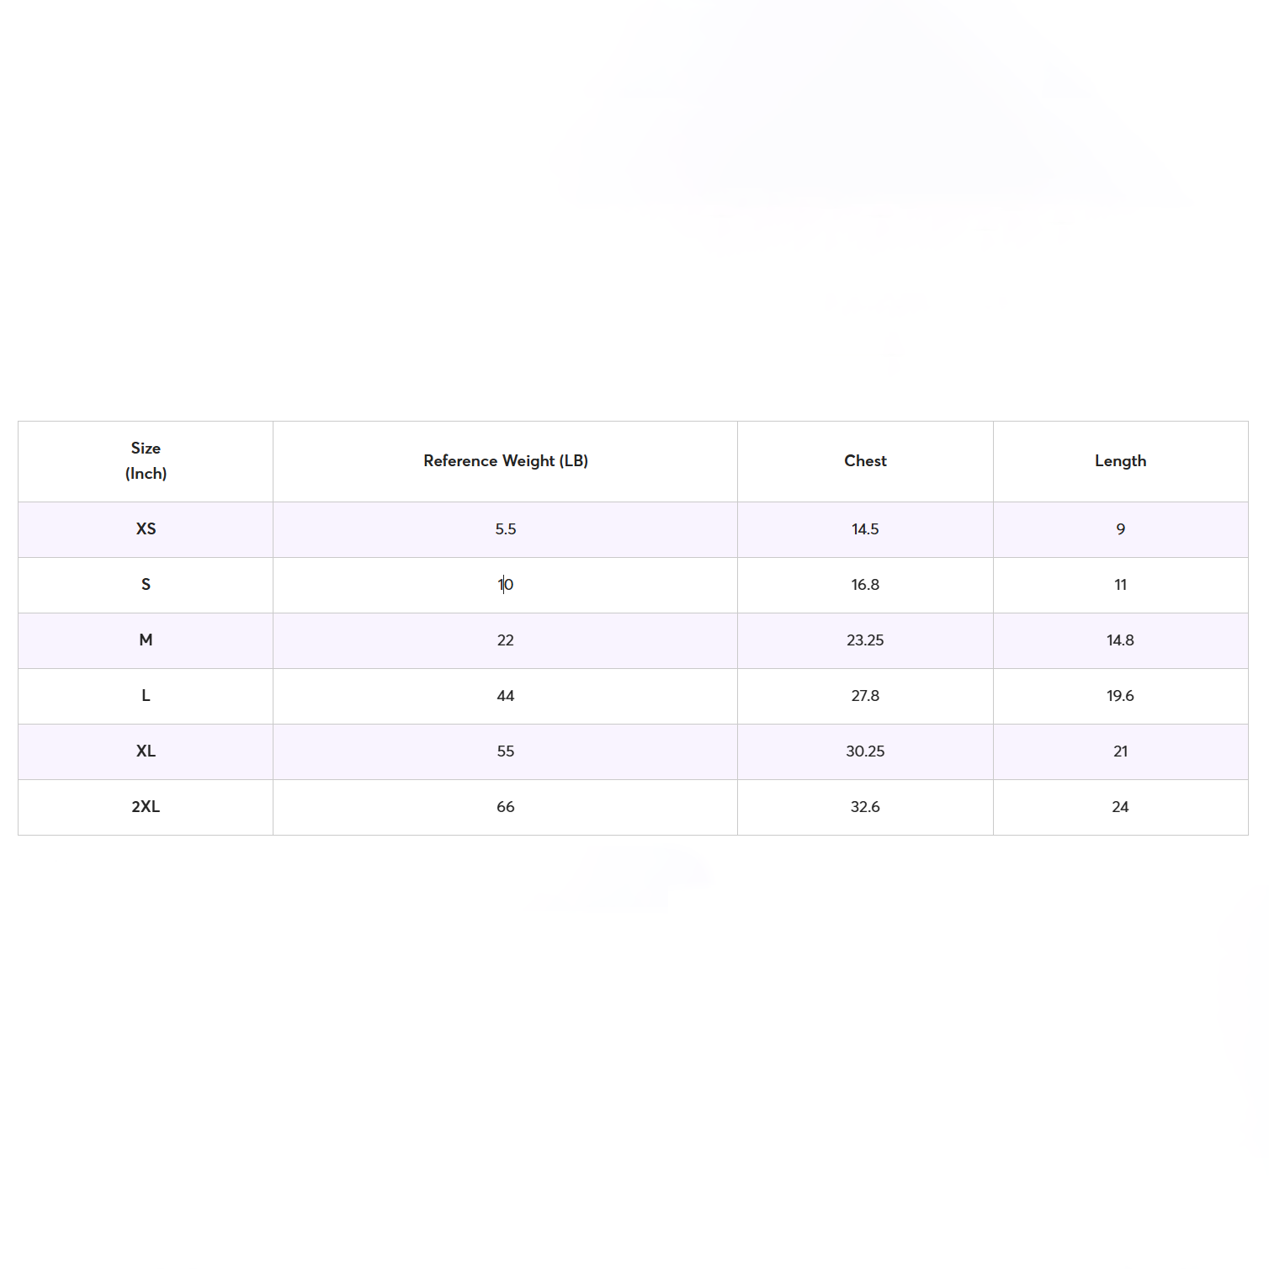The width and height of the screenshot is (1269, 1269).
Task: Click the Size (Inch) header cell
Action: 146,461
